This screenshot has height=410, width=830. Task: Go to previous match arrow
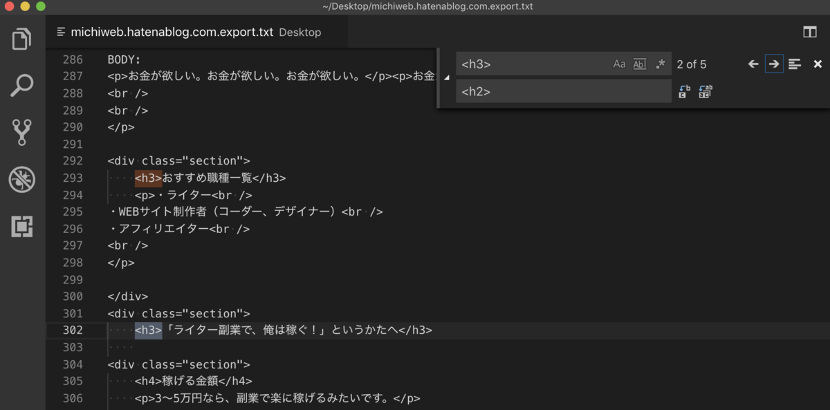(754, 64)
